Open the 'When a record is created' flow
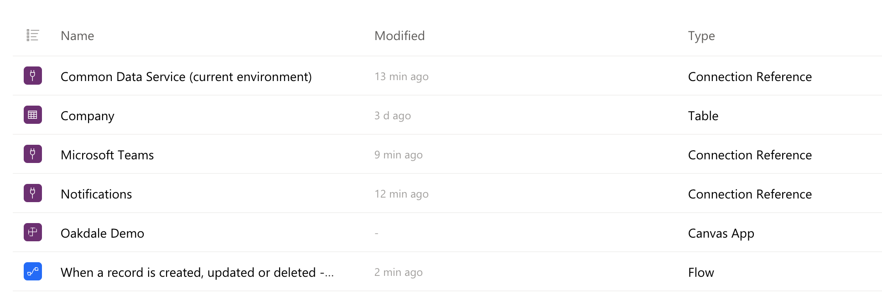 tap(197, 273)
